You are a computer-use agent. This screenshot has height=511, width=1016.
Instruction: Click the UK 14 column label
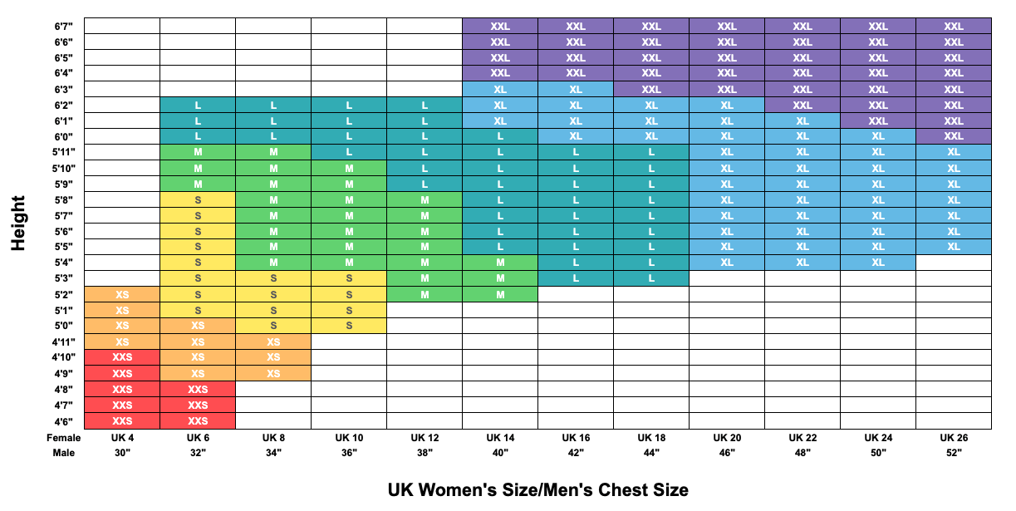tap(500, 438)
